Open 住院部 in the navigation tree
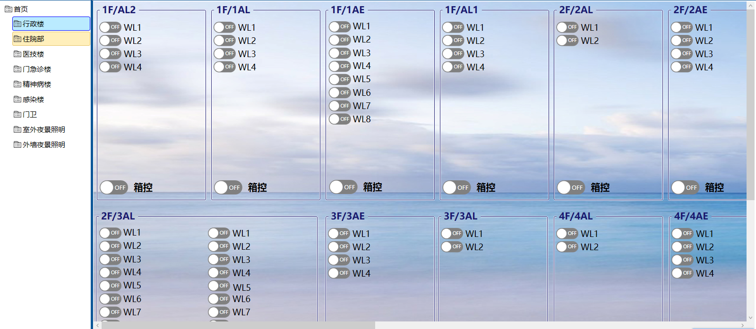756x329 pixels. 33,39
